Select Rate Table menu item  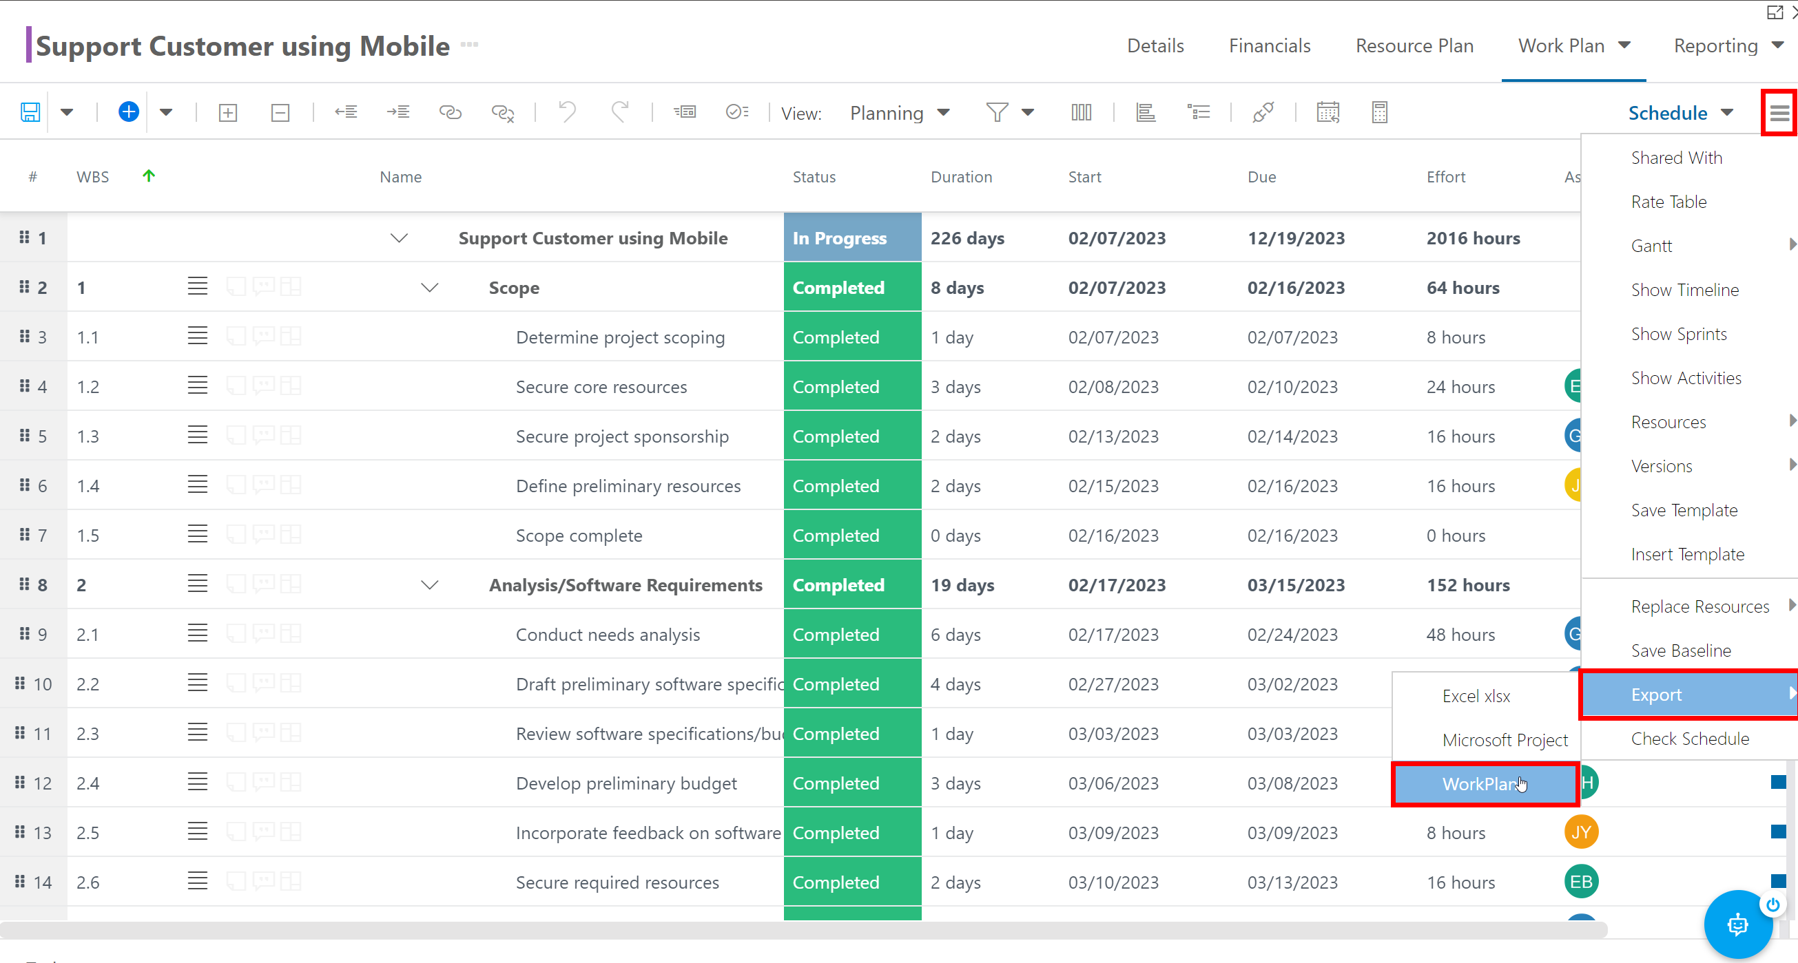tap(1689, 202)
